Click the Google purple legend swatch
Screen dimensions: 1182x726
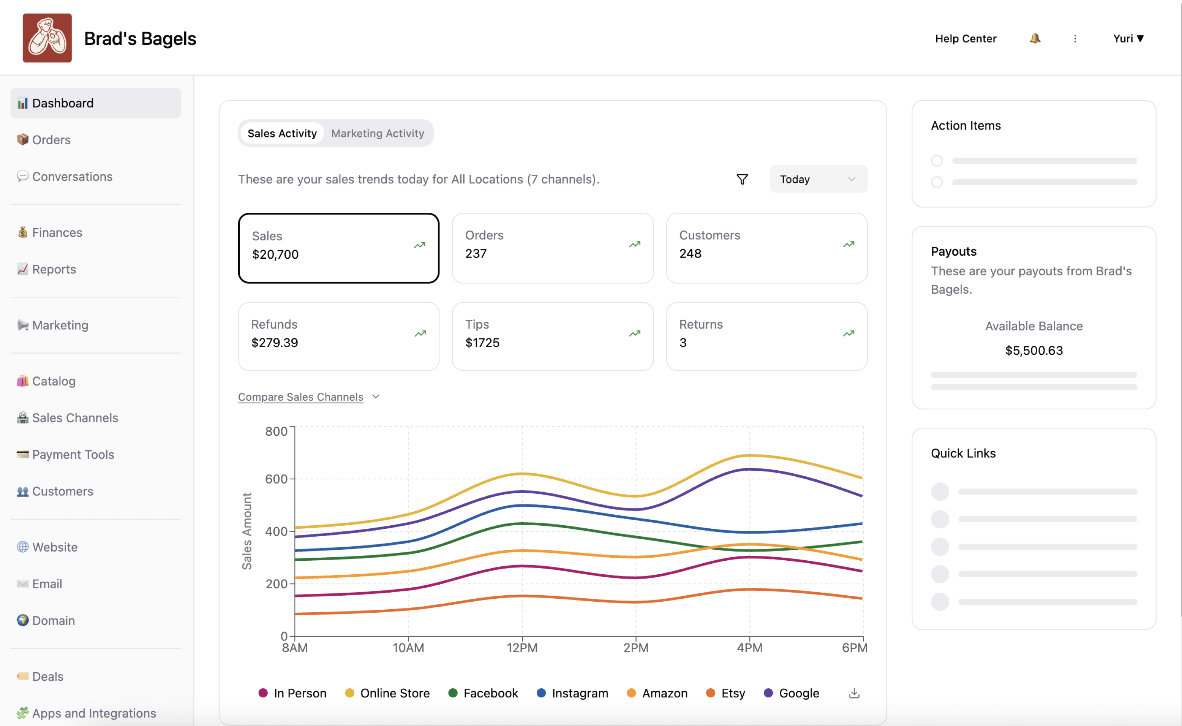[768, 693]
